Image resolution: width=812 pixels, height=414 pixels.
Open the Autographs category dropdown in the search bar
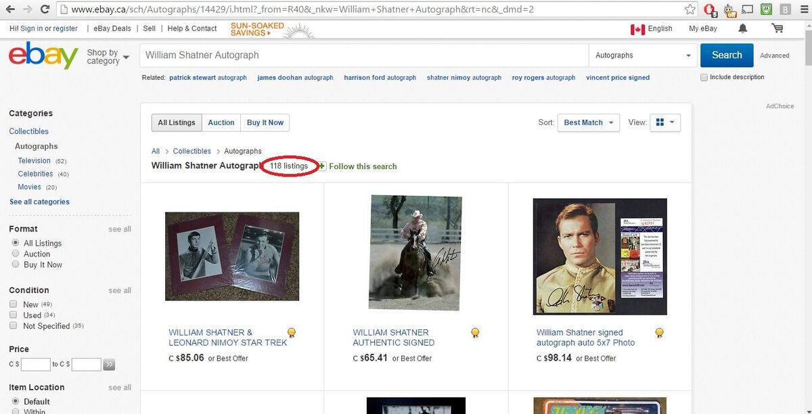pyautogui.click(x=642, y=55)
